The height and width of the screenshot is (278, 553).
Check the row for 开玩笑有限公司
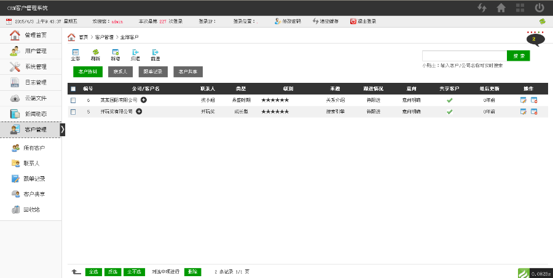73,112
